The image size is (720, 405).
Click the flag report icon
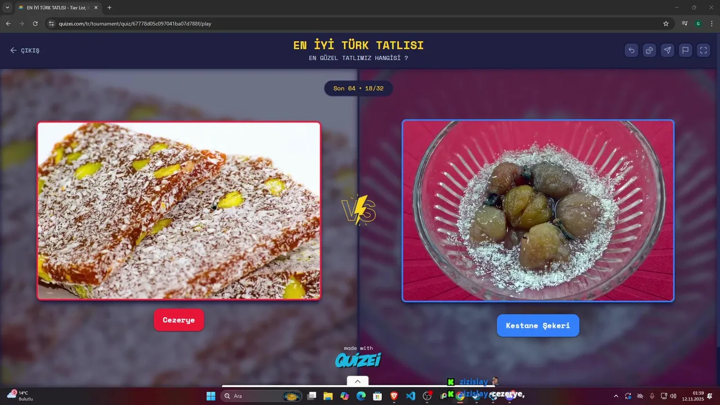[685, 50]
